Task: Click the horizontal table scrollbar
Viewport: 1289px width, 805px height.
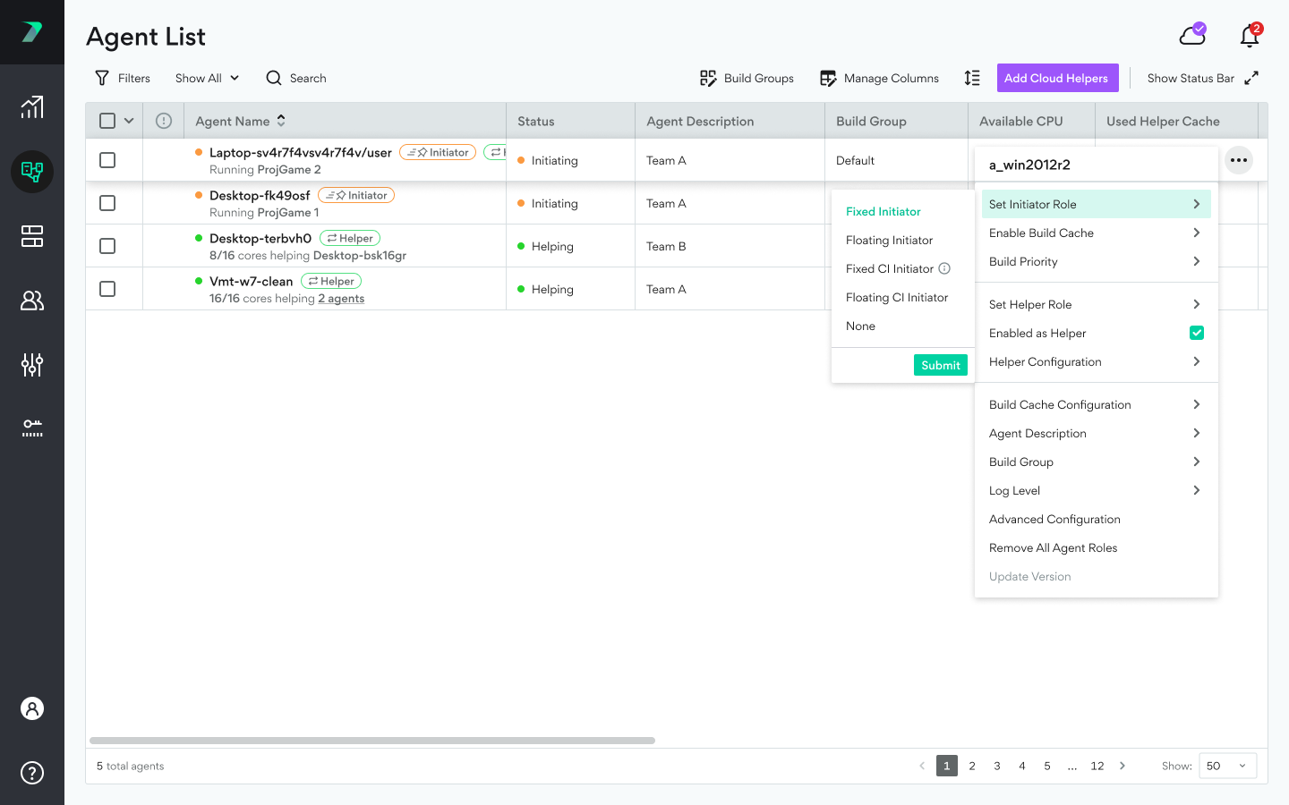Action: pos(372,741)
